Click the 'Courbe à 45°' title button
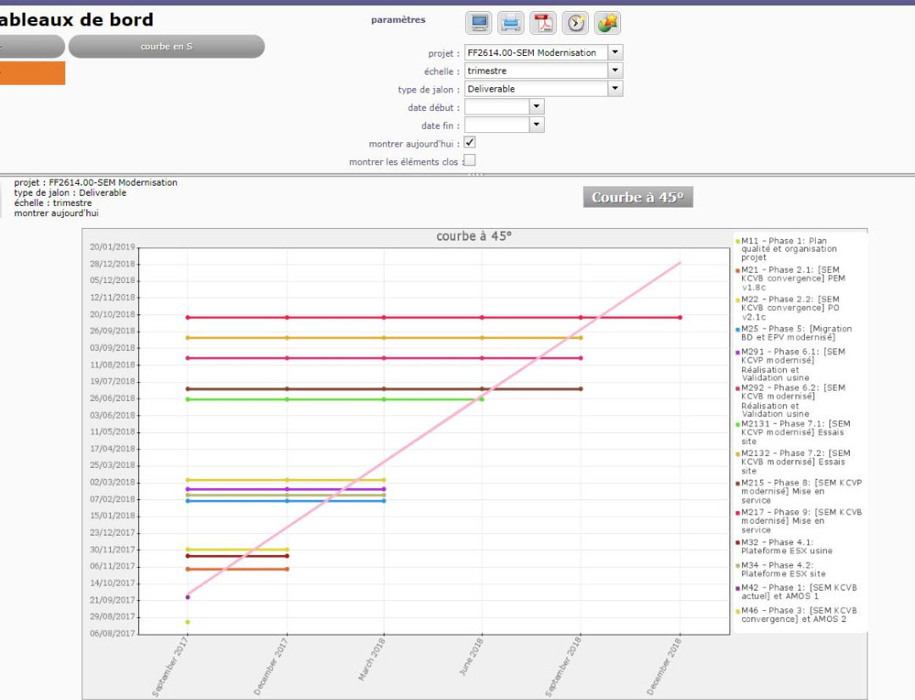 coord(638,197)
